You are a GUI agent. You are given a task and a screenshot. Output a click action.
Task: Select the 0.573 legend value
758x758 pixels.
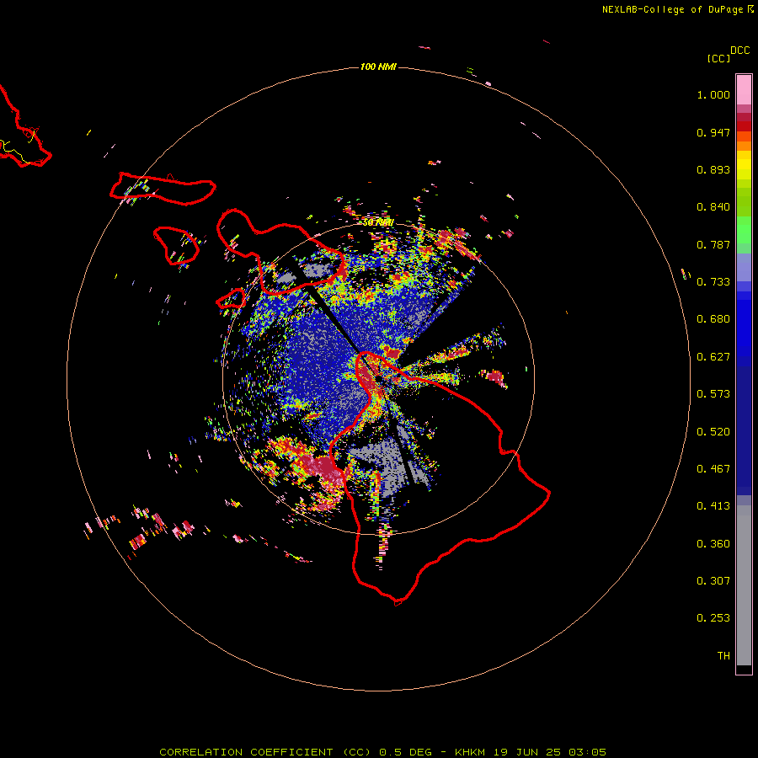pos(713,394)
